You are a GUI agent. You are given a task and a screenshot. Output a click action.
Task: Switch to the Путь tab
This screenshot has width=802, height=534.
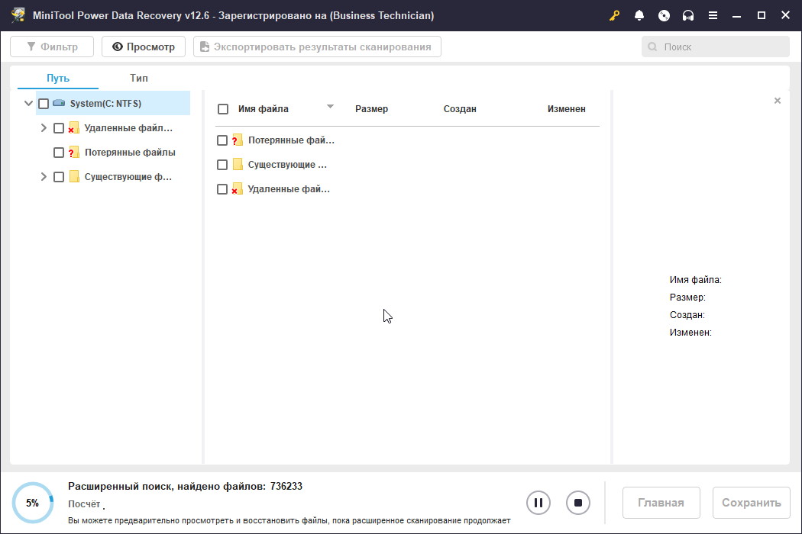[x=58, y=78]
